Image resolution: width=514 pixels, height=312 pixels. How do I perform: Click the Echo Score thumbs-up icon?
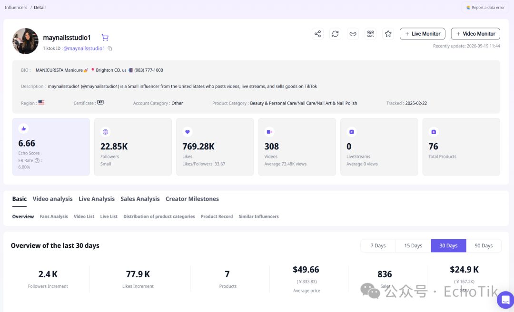(x=24, y=128)
